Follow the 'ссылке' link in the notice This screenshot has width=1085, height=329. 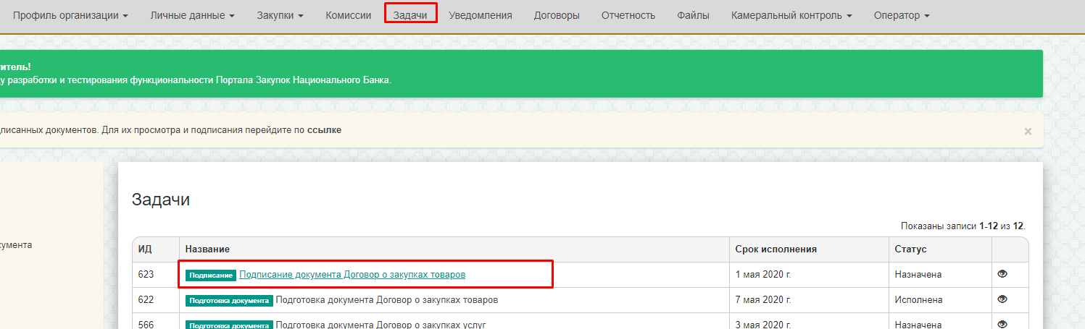(323, 130)
